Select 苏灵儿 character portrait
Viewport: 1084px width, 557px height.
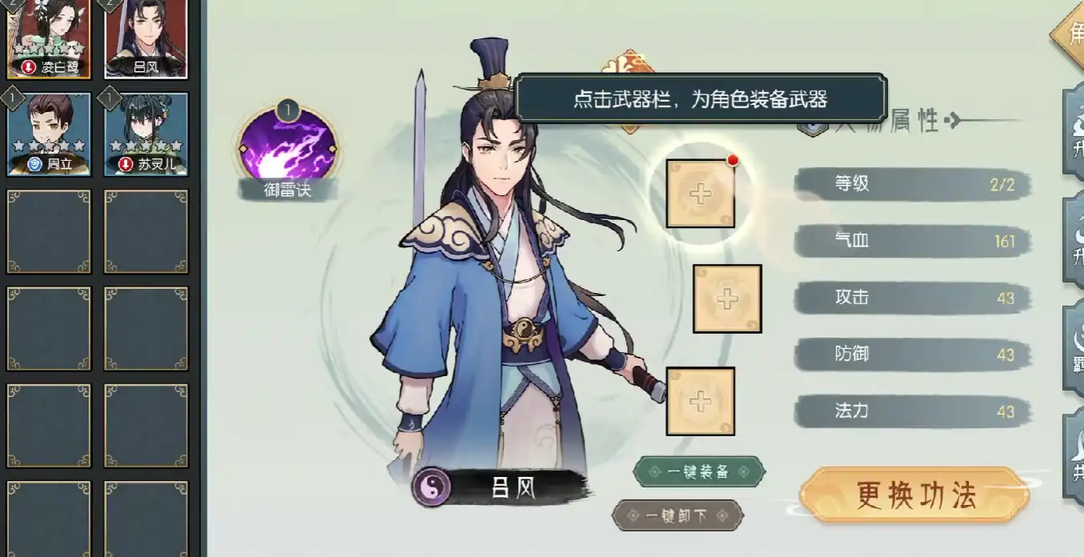pos(146,134)
